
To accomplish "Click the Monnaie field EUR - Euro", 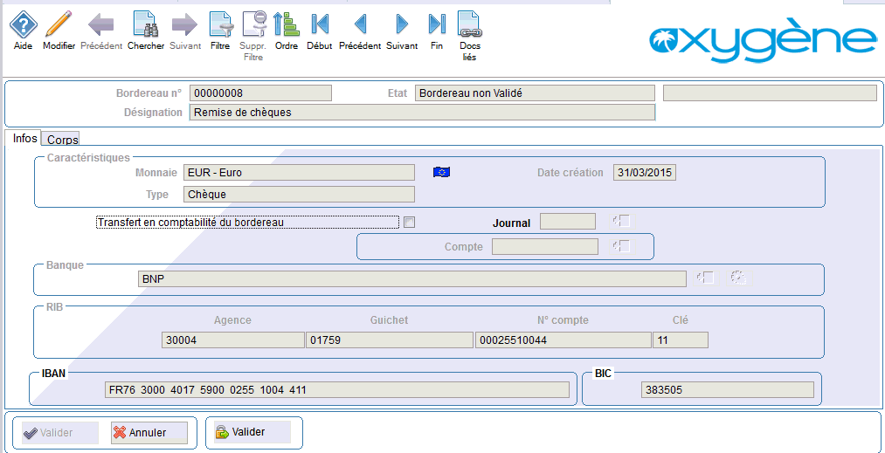I will (x=299, y=173).
